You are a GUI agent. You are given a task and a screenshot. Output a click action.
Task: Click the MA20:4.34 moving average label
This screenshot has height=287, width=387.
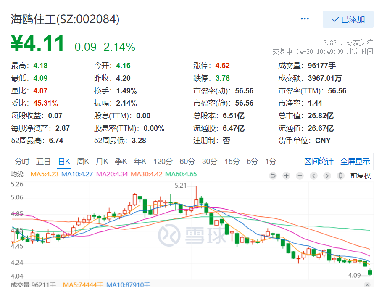[x=112, y=174]
